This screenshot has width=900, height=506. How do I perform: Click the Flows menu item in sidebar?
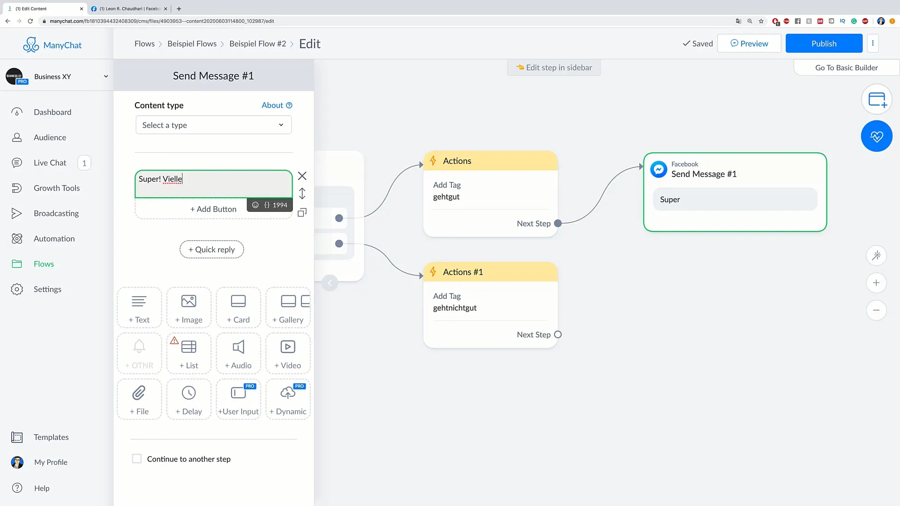click(x=44, y=263)
